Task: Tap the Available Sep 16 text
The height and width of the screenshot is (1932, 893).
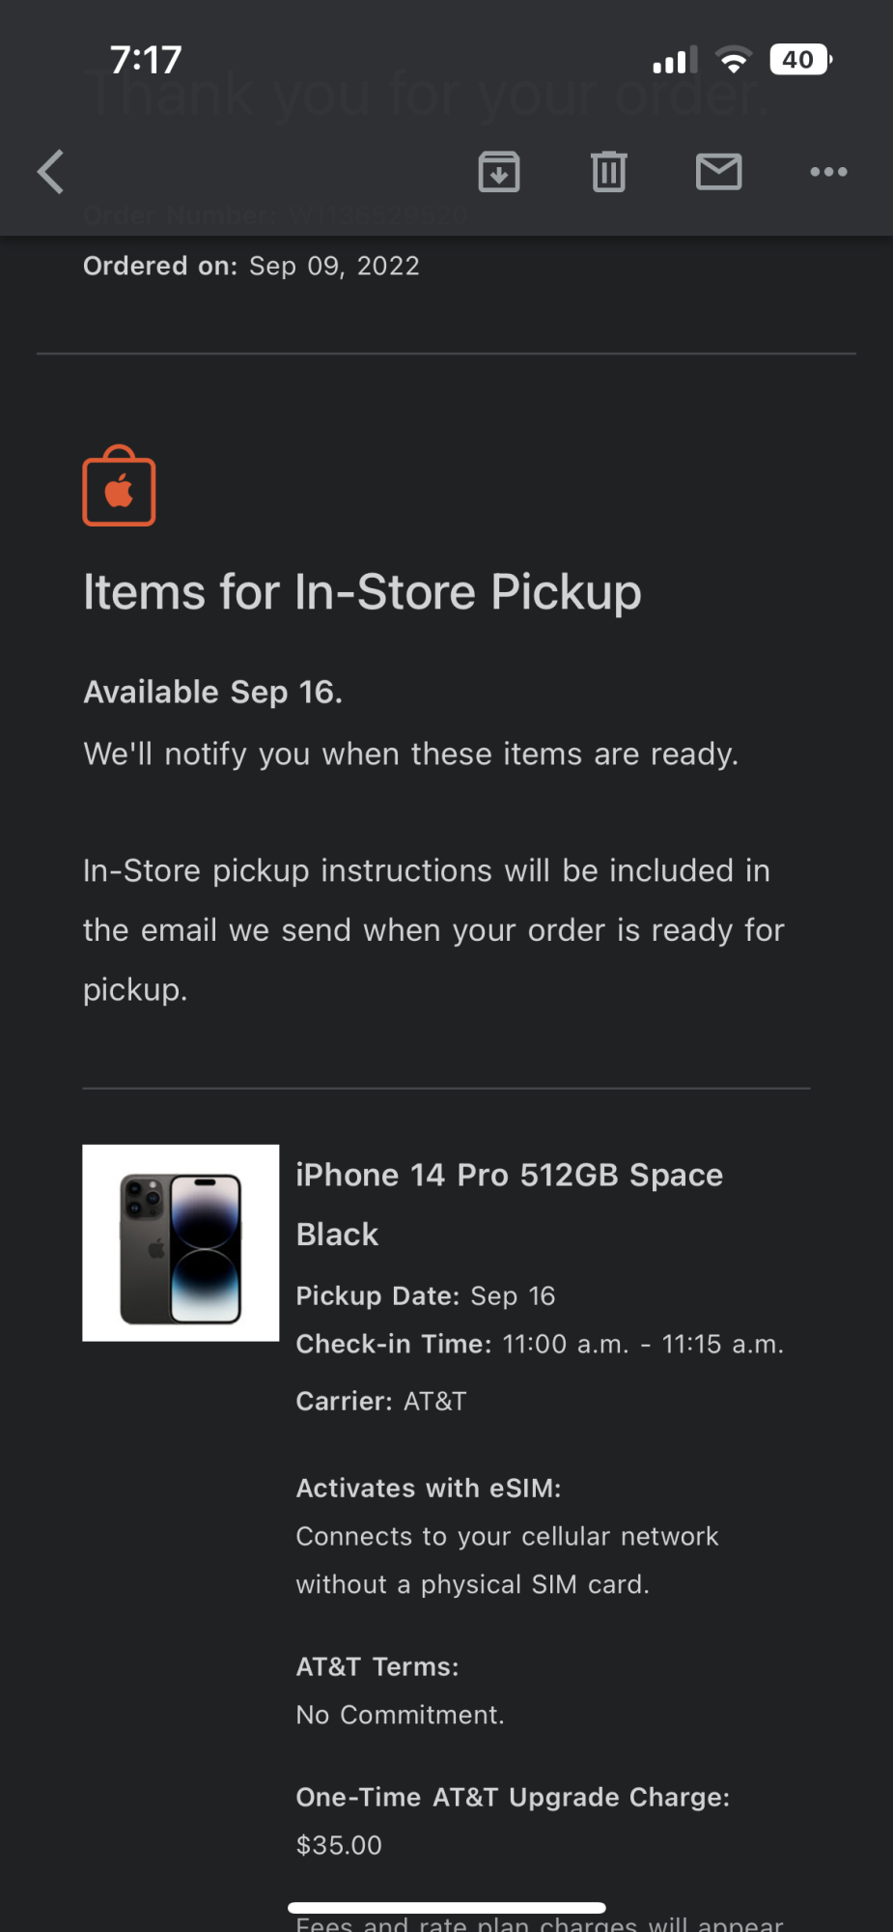Action: pos(212,692)
